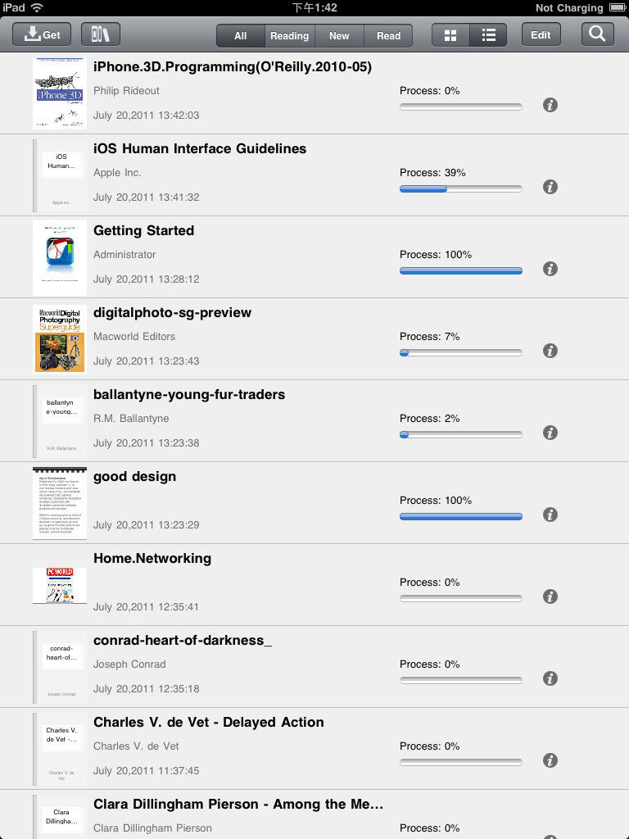629x839 pixels.
Task: Select date July 20,2011 13:28:12
Action: pos(146,279)
